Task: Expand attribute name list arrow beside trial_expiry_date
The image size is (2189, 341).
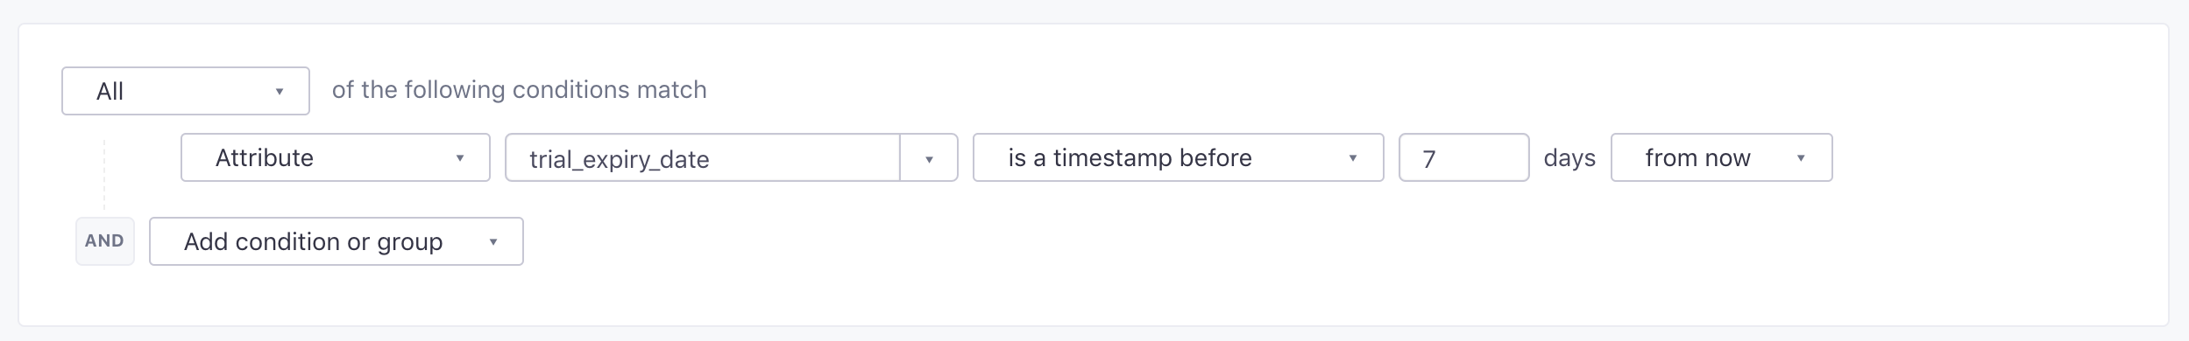Action: [x=929, y=158]
